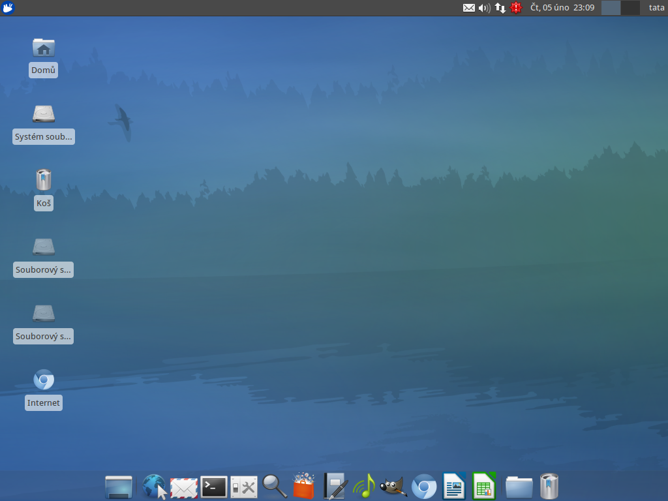Click the Internet label text

point(44,403)
